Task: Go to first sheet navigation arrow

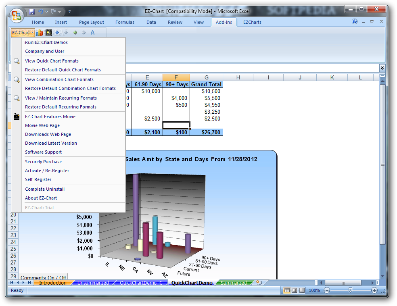Action: point(12,283)
